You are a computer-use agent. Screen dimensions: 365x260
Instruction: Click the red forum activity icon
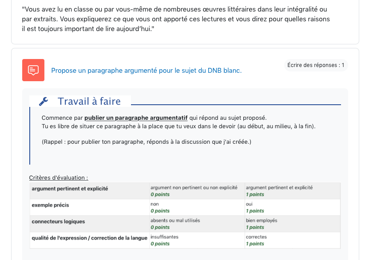pyautogui.click(x=33, y=70)
